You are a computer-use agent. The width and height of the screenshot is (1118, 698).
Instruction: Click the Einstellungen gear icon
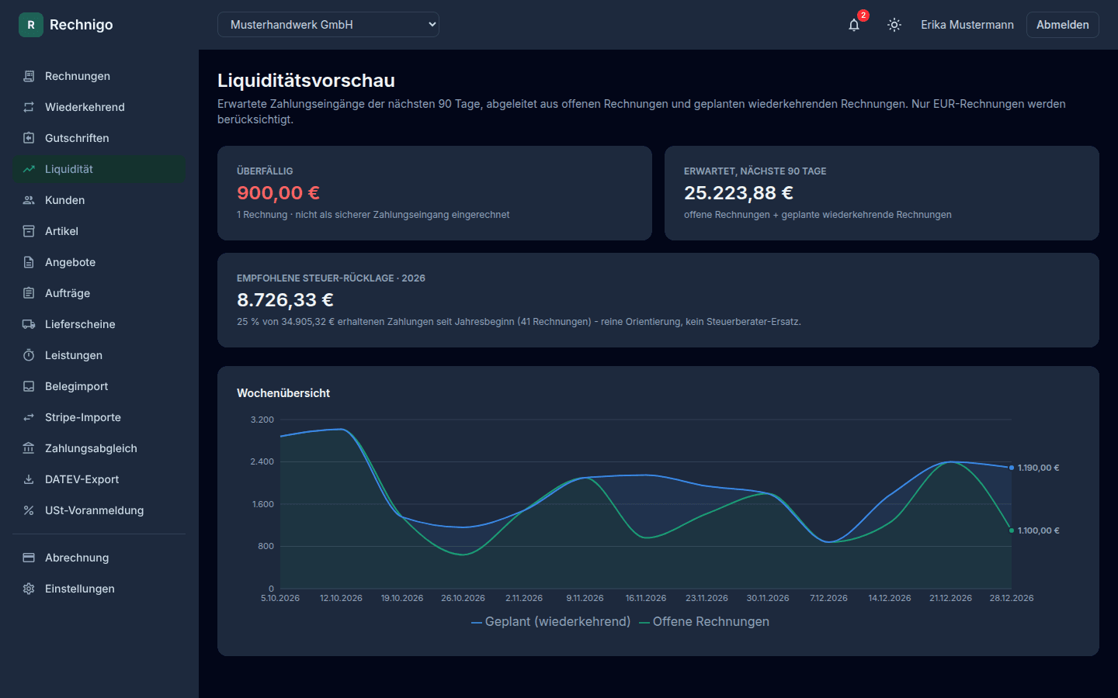29,589
